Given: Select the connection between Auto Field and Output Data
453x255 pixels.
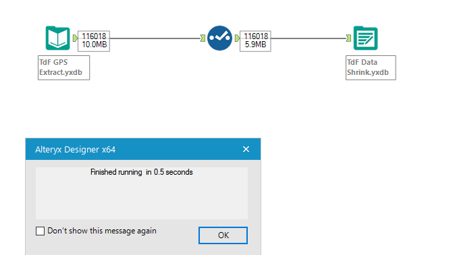Looking at the screenshot, I should 309,38.
